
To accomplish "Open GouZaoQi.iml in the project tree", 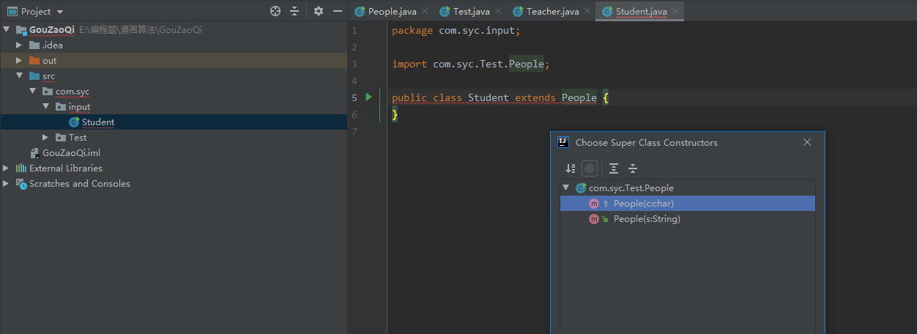I will click(x=71, y=153).
